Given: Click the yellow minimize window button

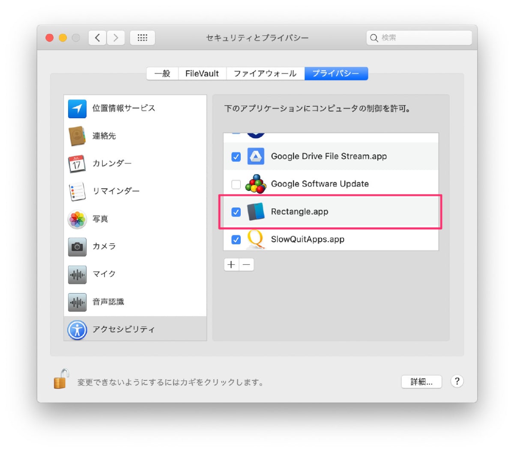Looking at the screenshot, I should pyautogui.click(x=63, y=38).
